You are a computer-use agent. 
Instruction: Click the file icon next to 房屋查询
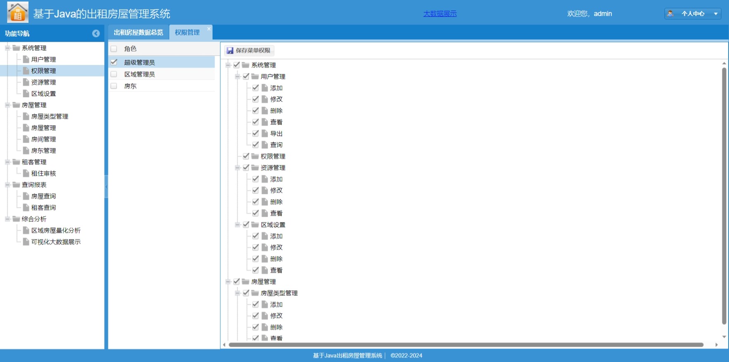26,196
